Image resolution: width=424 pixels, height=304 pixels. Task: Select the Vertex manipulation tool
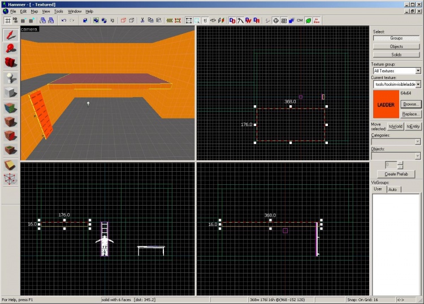click(11, 179)
